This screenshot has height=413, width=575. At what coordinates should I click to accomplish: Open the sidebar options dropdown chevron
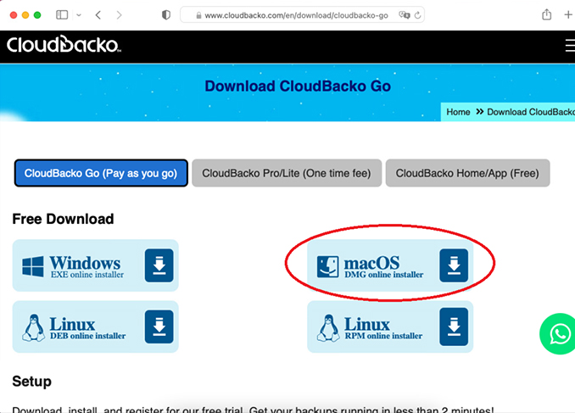click(79, 15)
